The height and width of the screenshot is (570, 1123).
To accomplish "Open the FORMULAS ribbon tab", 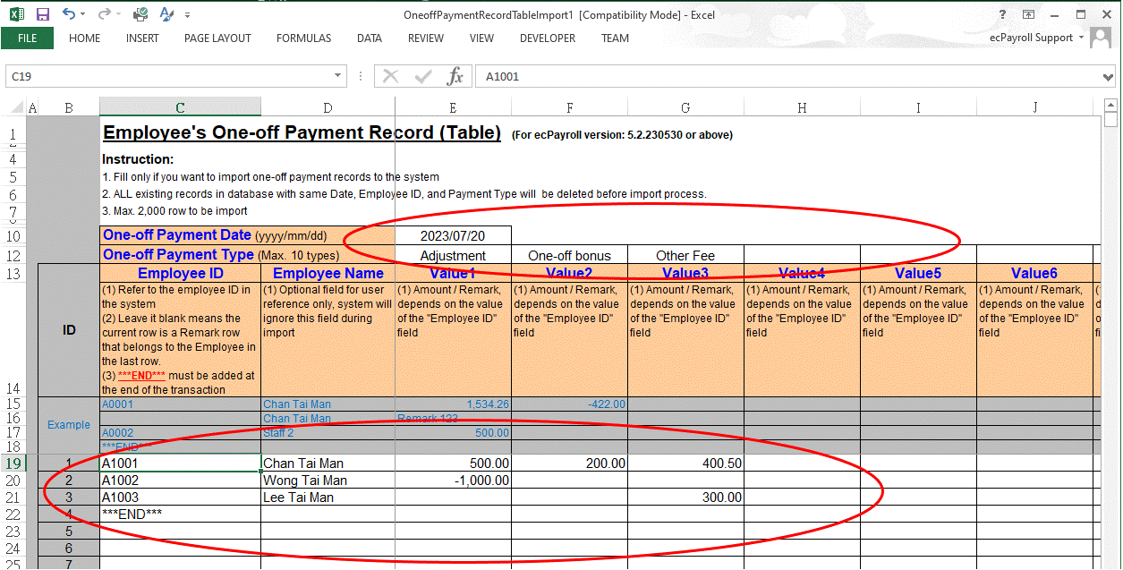I will (x=303, y=38).
